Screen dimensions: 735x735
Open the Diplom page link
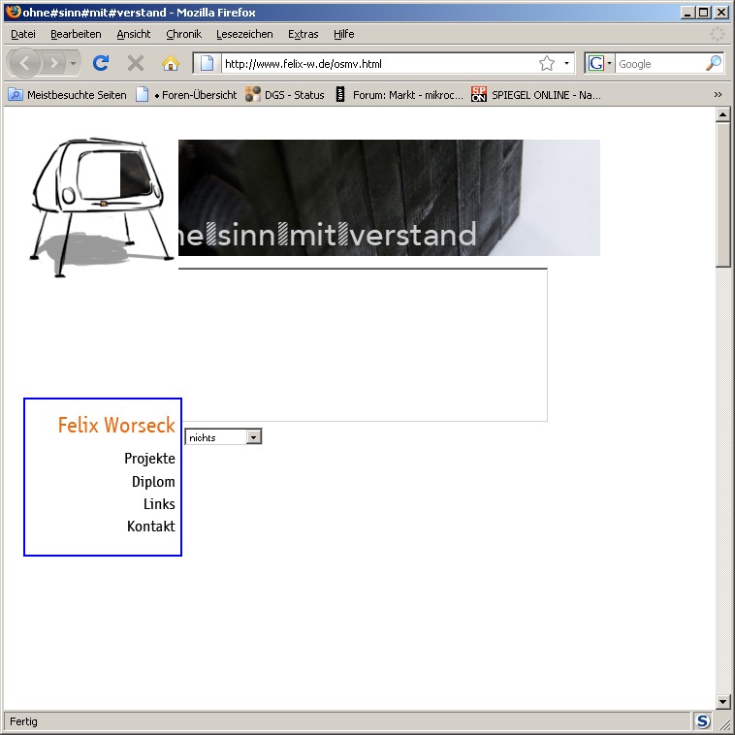[x=153, y=481]
